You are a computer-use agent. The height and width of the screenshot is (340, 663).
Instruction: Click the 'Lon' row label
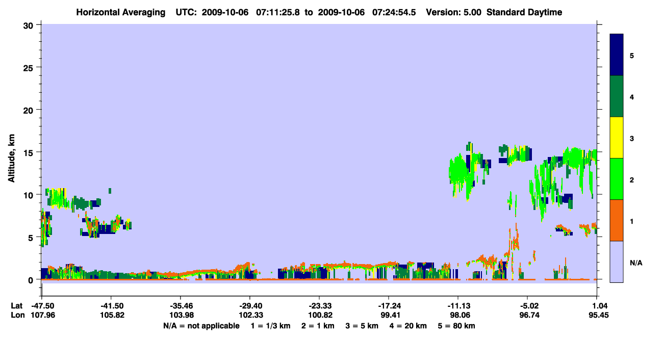point(17,316)
